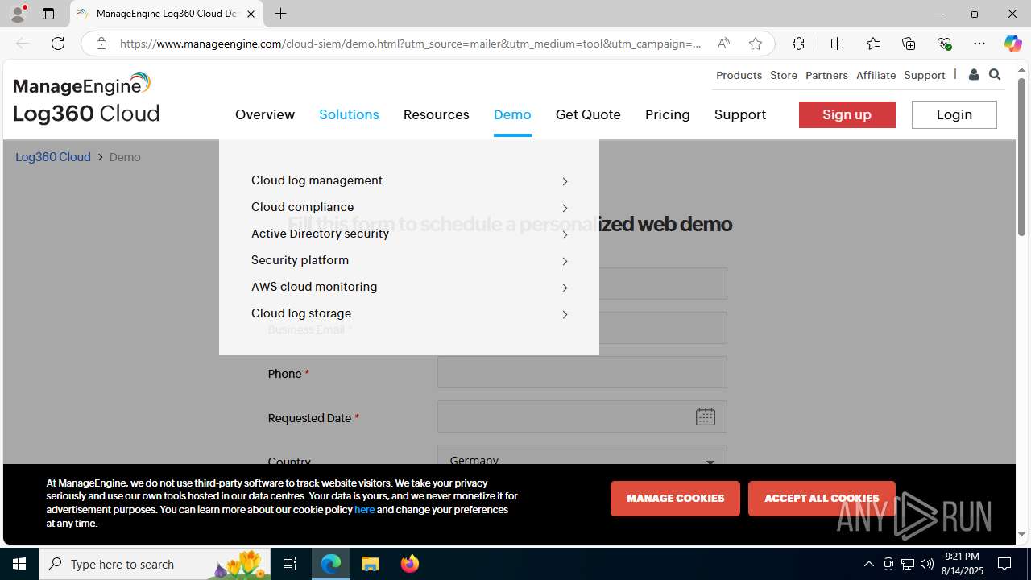Open the Solutions menu

point(349,114)
